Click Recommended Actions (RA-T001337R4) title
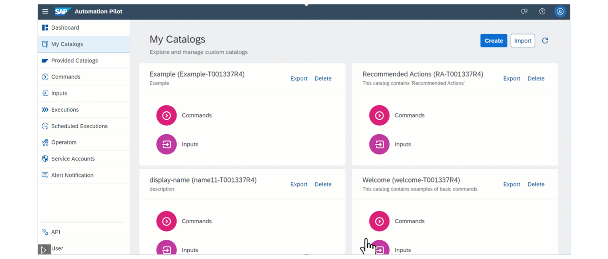 point(423,74)
